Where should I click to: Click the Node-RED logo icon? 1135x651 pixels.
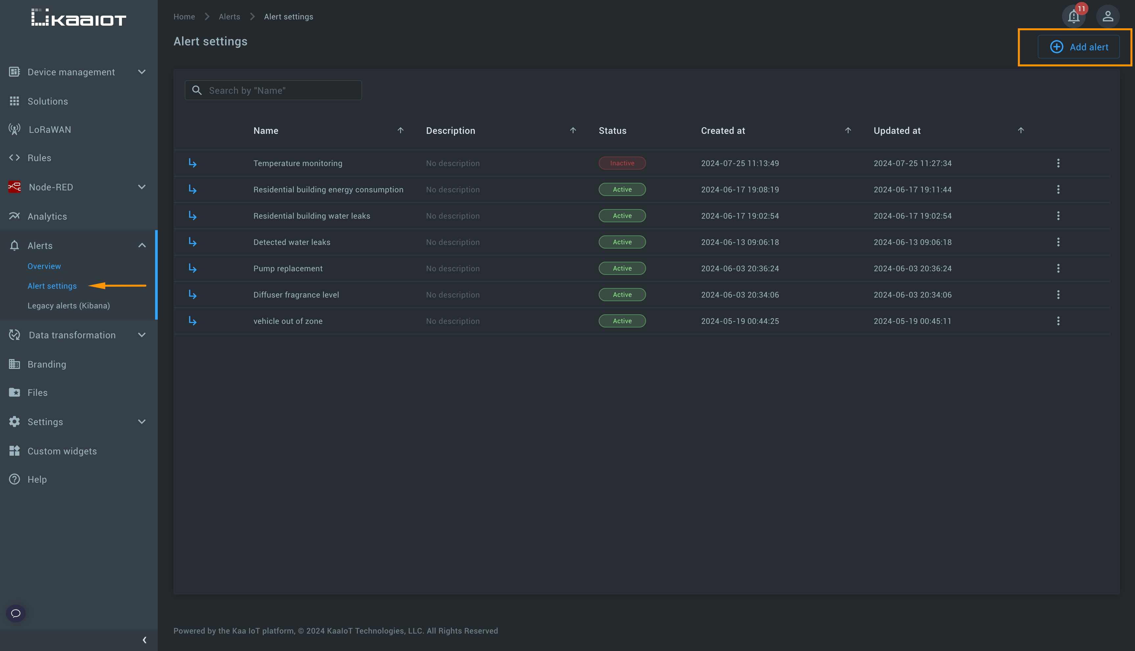pyautogui.click(x=14, y=187)
